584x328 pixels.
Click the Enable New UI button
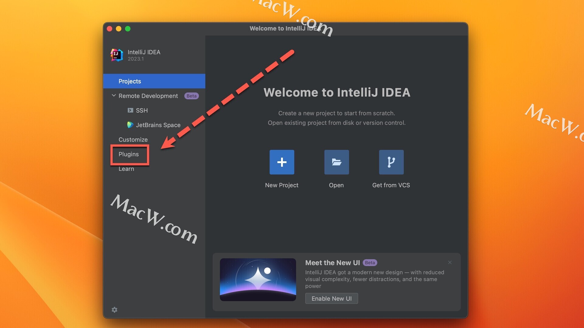pyautogui.click(x=332, y=299)
